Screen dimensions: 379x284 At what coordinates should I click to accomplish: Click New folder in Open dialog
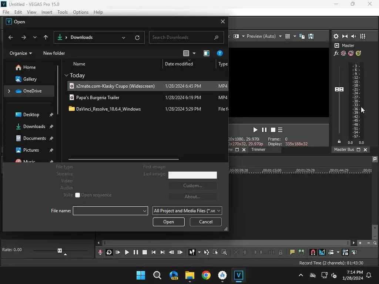tap(54, 53)
